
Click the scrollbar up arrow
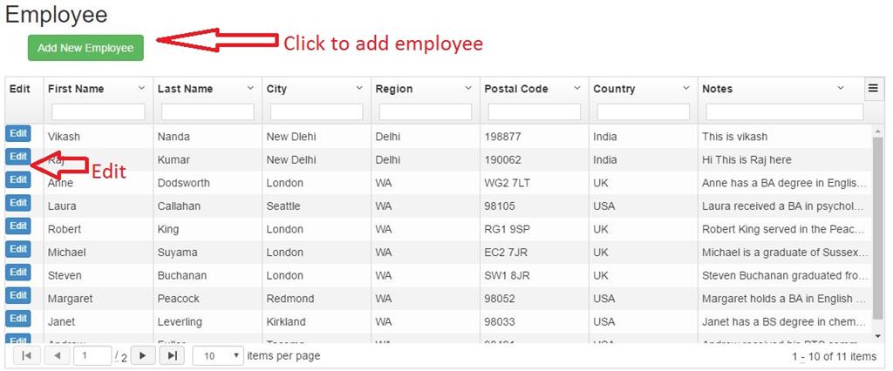click(x=877, y=130)
